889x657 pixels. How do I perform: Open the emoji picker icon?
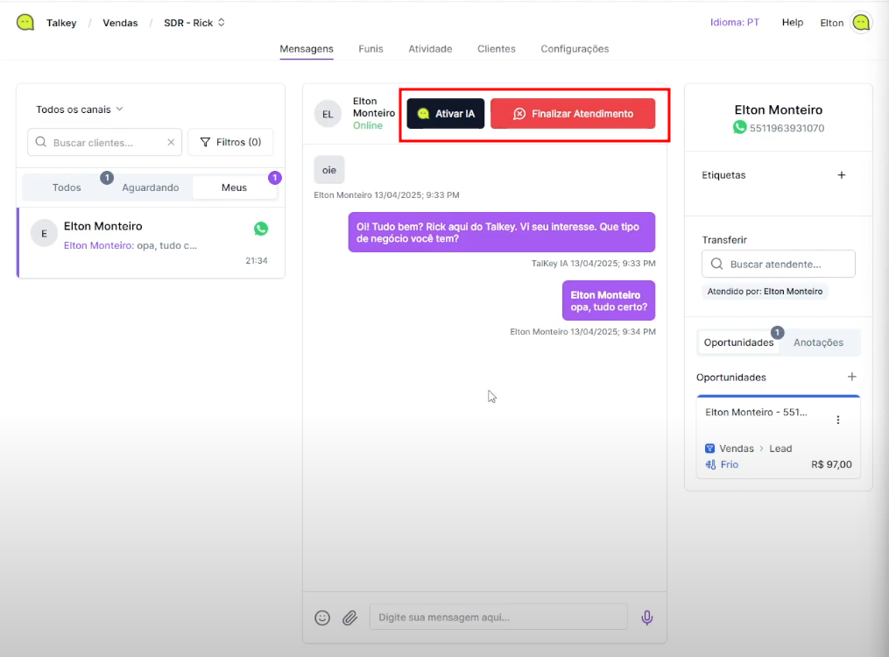pyautogui.click(x=322, y=618)
